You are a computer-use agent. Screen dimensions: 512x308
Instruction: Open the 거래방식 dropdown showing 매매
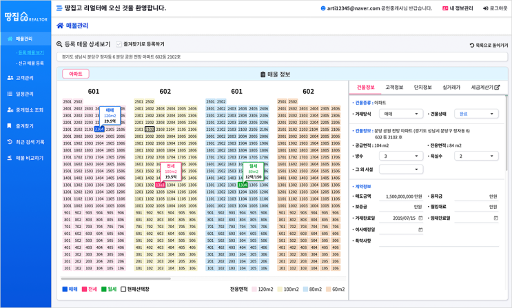click(x=401, y=114)
